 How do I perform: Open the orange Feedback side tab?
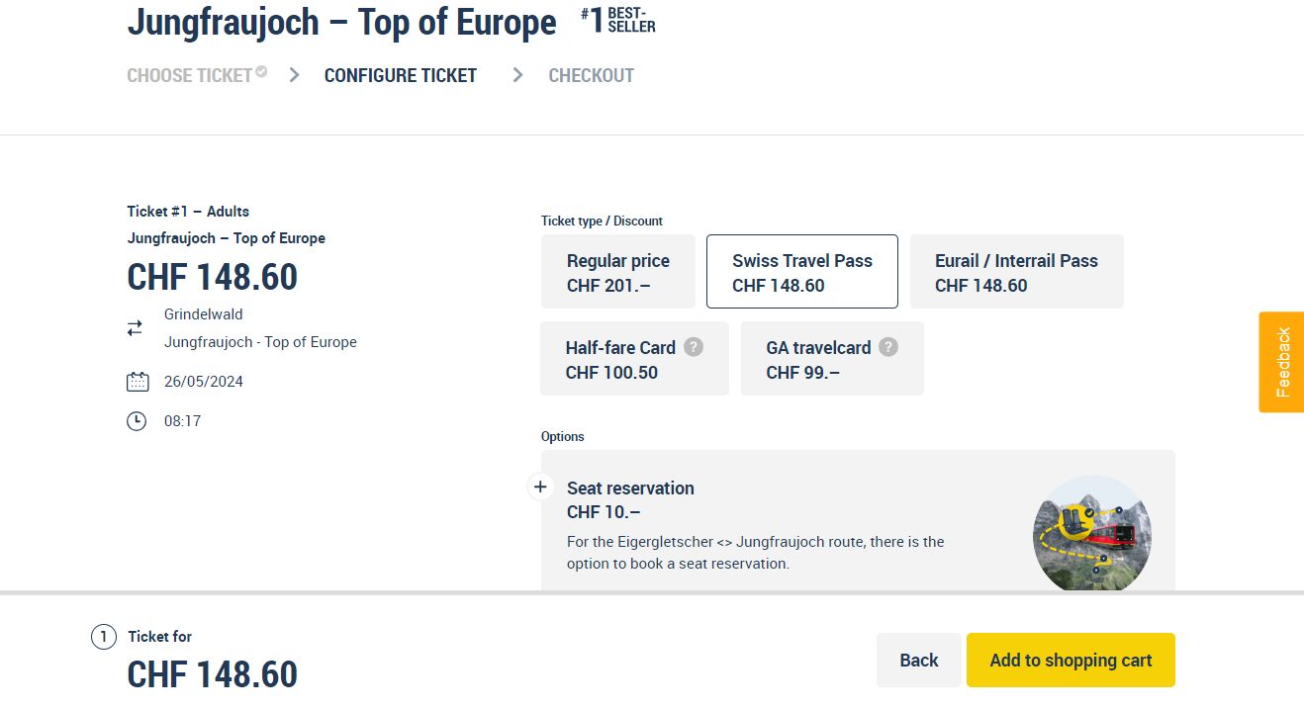(x=1282, y=362)
